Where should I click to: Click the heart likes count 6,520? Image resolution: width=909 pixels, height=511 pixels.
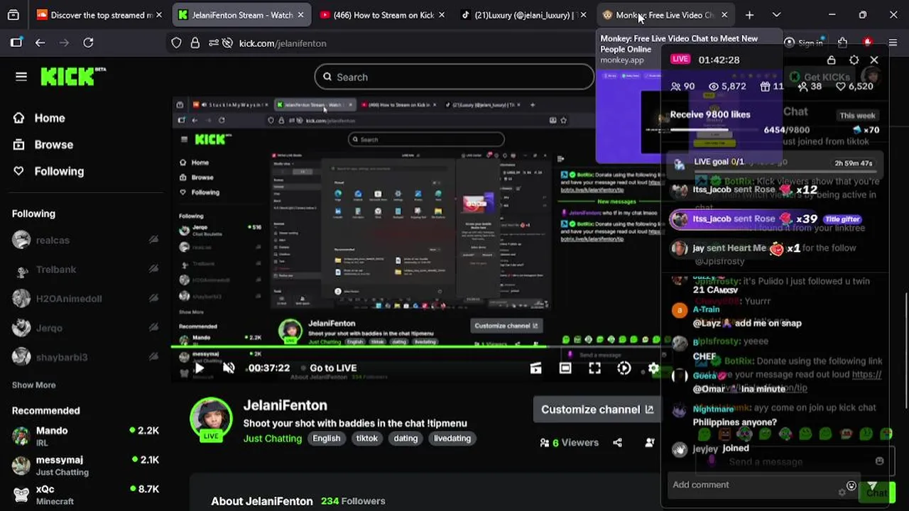pyautogui.click(x=854, y=86)
